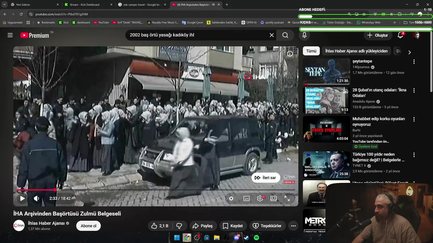Click the Oluştur create button
433x243 pixels.
[x=378, y=35]
